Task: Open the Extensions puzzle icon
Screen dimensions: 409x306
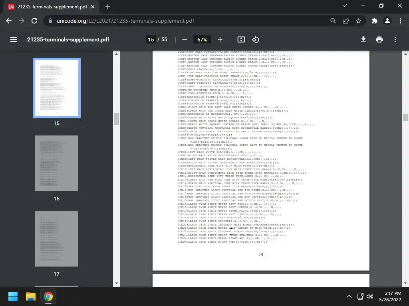Action: (x=374, y=21)
